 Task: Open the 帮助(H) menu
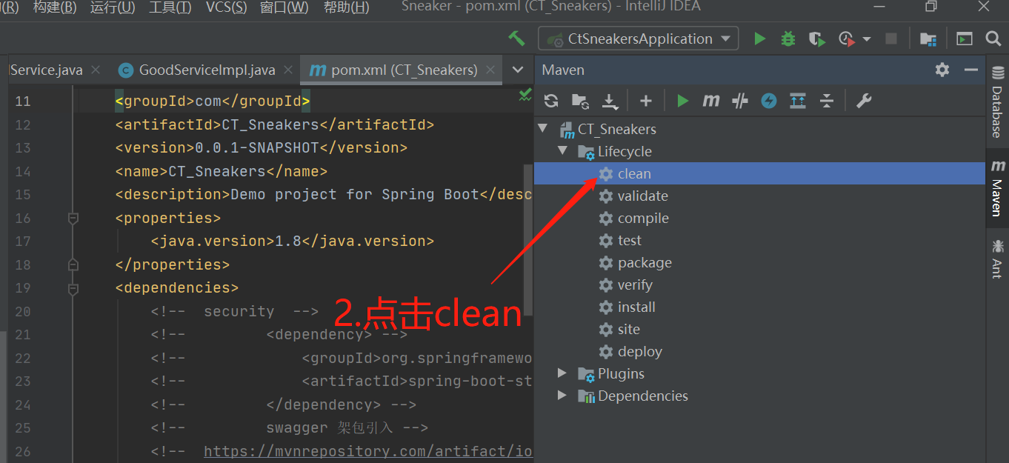click(346, 7)
